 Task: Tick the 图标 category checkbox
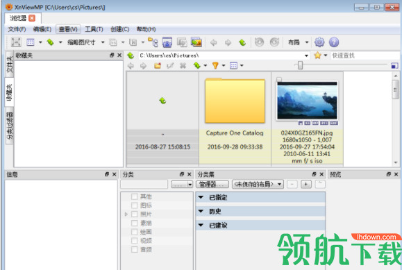pos(134,205)
